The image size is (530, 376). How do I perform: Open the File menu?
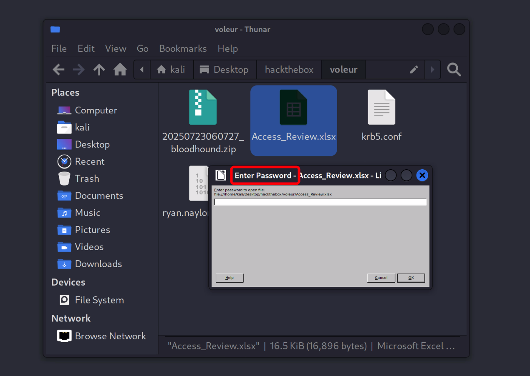59,48
